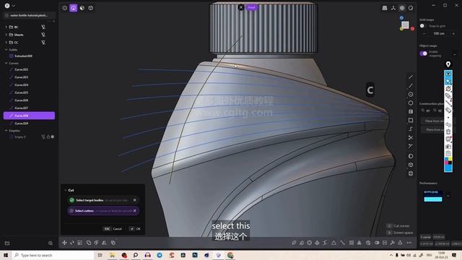Viewport: 462px width, 260px height.
Task: Select the Sphere primitive tool
Action: point(411,156)
